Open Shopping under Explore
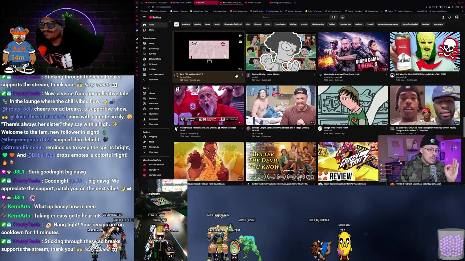The height and width of the screenshot is (261, 465). point(155,137)
